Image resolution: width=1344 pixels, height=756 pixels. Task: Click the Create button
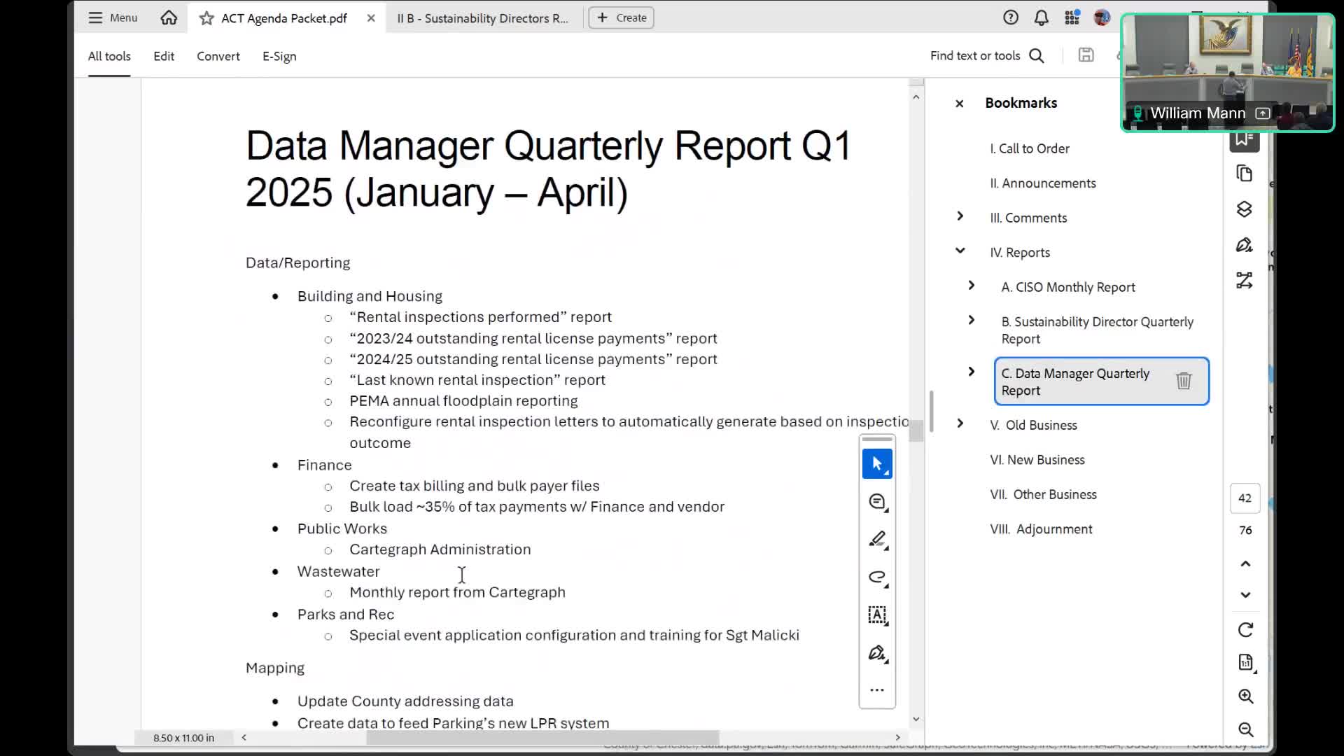622,17
